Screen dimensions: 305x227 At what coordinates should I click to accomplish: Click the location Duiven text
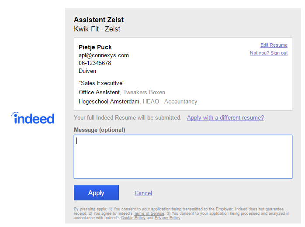pyautogui.click(x=87, y=71)
